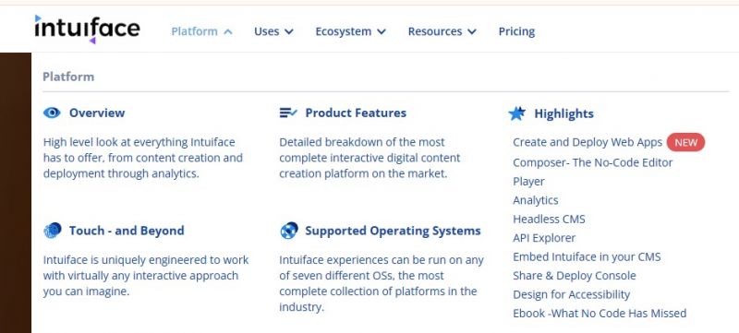Click the Highlights star icon

517,113
